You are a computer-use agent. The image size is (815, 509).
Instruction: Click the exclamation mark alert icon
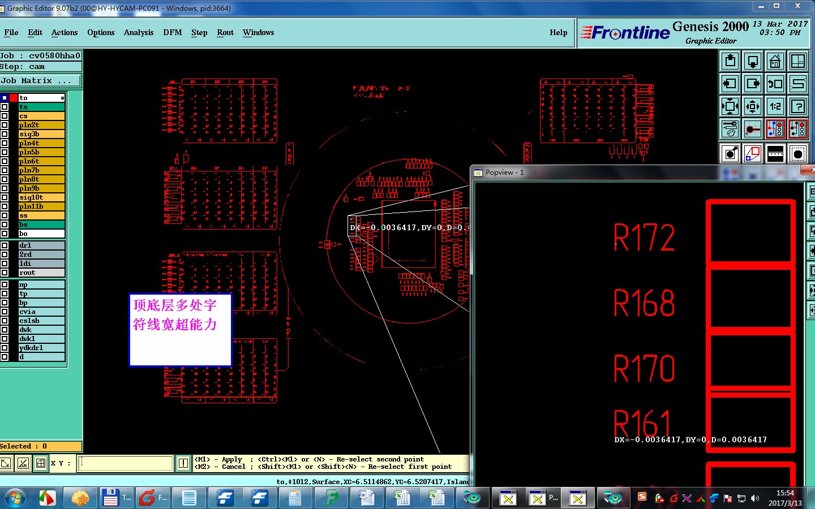coord(183,464)
